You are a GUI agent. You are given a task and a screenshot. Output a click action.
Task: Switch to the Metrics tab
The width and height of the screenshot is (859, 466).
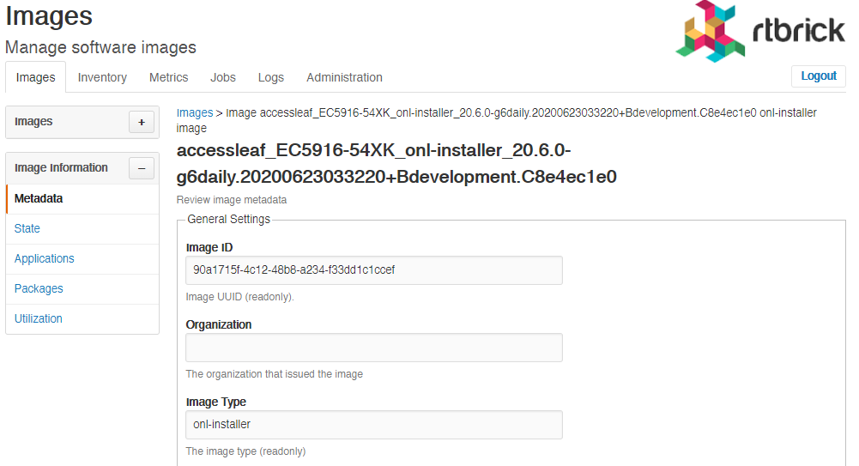169,77
